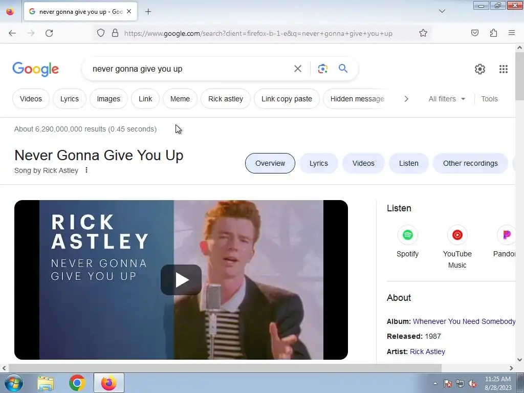
Task: Open the Firefox hamburger menu
Action: coord(512,33)
